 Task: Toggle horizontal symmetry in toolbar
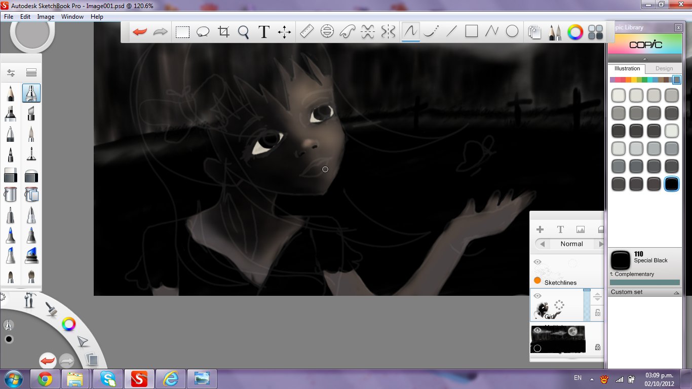point(368,32)
